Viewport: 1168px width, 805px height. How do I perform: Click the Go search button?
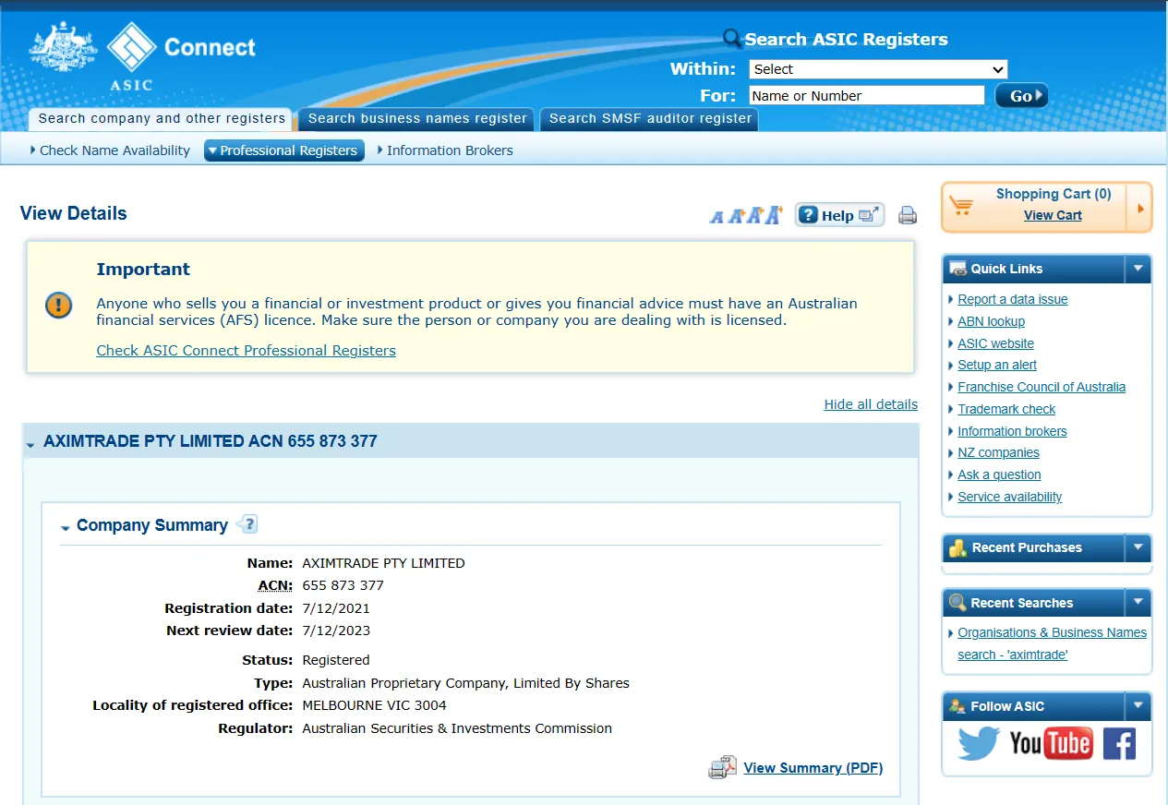click(x=1021, y=95)
